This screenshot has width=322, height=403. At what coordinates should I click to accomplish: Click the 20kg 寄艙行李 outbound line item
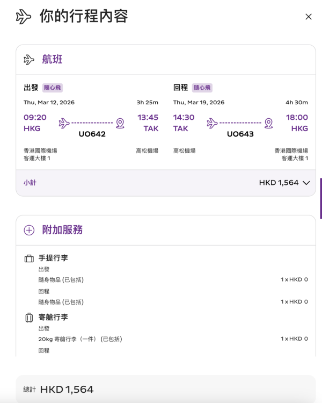click(80, 339)
